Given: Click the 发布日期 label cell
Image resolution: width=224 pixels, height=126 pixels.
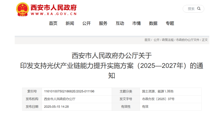Looking at the screenshot, I should tap(32, 107).
